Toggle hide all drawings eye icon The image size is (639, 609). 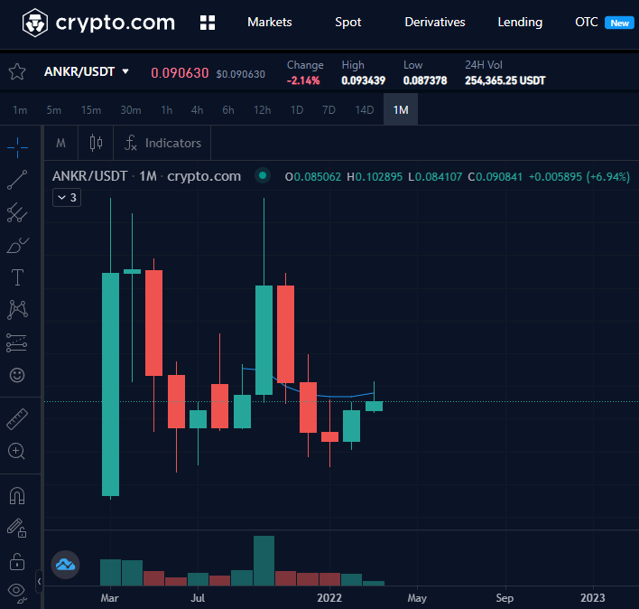click(x=17, y=592)
